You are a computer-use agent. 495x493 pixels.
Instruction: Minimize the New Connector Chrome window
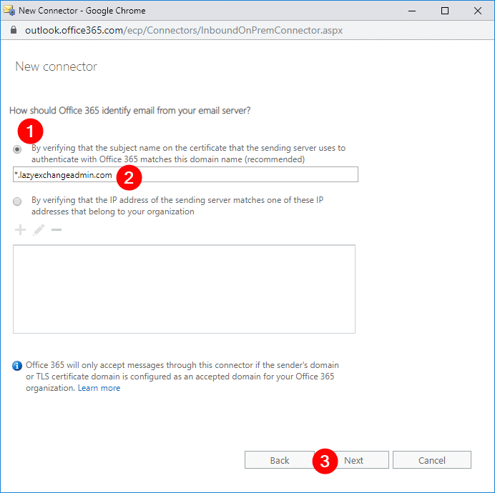[411, 11]
